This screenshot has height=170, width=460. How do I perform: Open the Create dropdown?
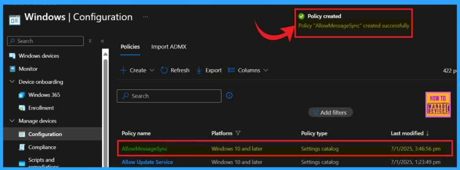137,70
